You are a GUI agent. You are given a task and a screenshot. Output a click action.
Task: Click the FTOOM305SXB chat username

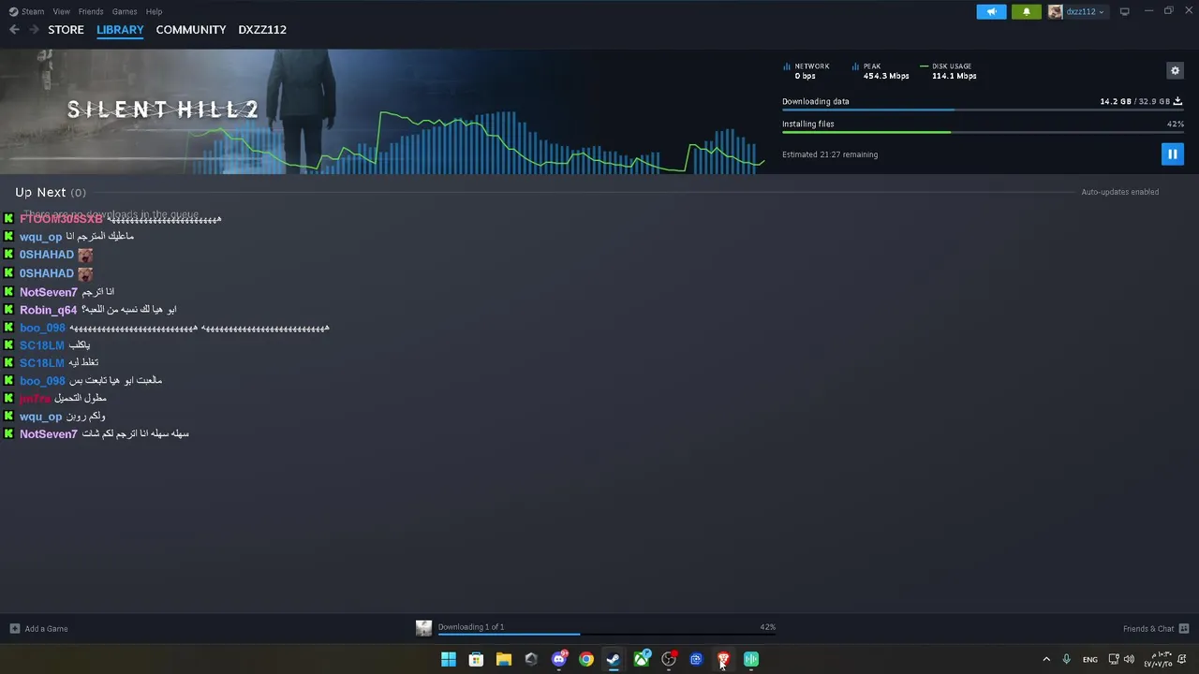click(x=61, y=219)
